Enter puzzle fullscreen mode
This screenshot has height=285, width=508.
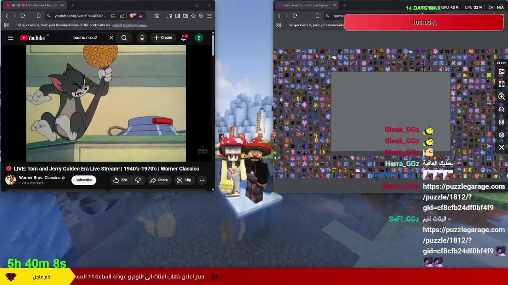(502, 84)
